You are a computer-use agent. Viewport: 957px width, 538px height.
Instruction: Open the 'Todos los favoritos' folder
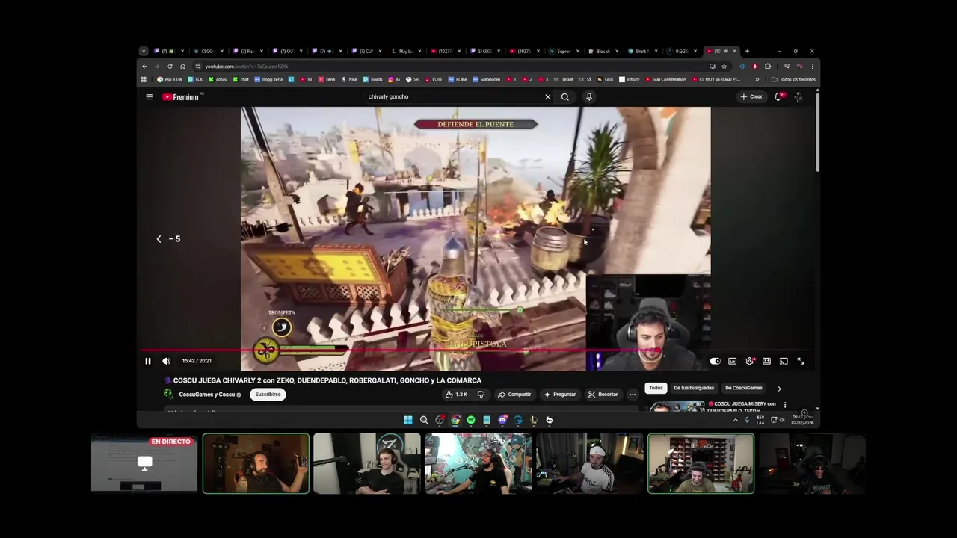tap(794, 79)
